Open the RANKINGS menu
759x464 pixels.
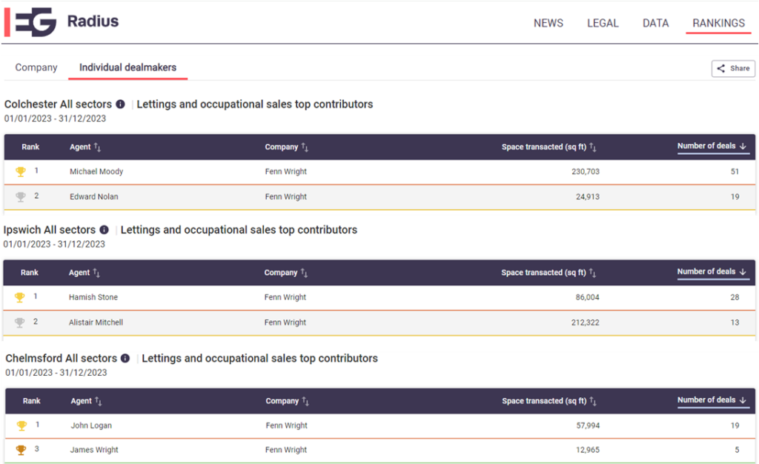tap(718, 23)
